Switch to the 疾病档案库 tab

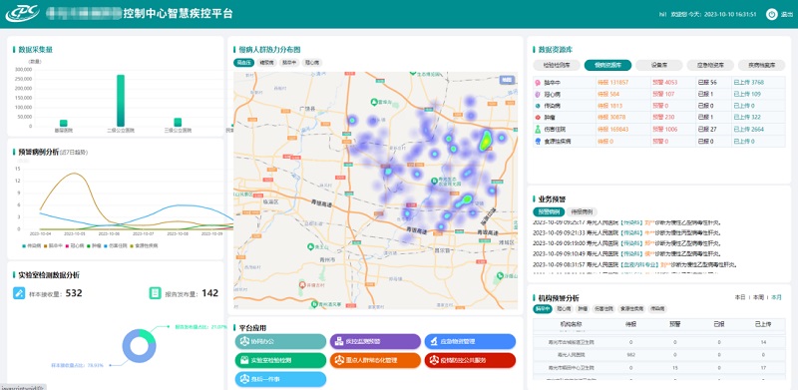761,65
